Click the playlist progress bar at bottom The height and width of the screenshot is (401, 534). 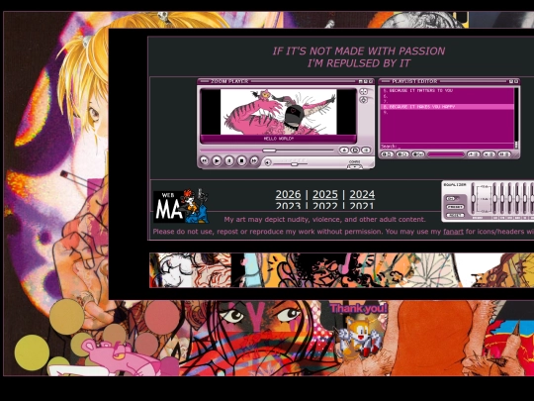coord(446,154)
